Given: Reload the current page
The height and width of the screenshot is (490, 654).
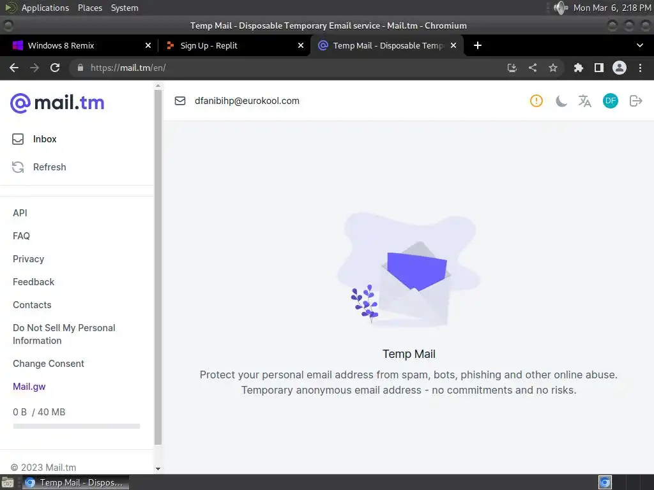Looking at the screenshot, I should pos(55,68).
